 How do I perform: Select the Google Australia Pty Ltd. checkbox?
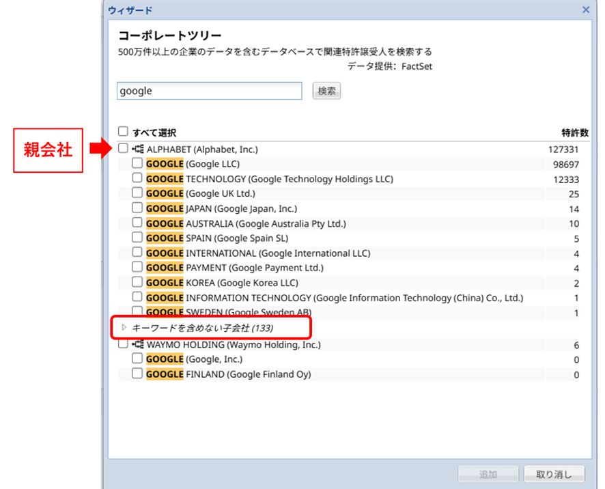click(137, 223)
